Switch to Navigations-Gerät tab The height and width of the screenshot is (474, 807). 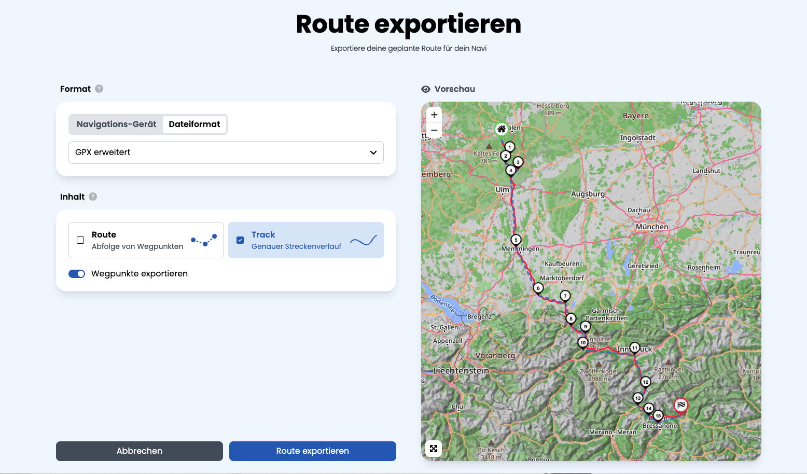coord(116,124)
